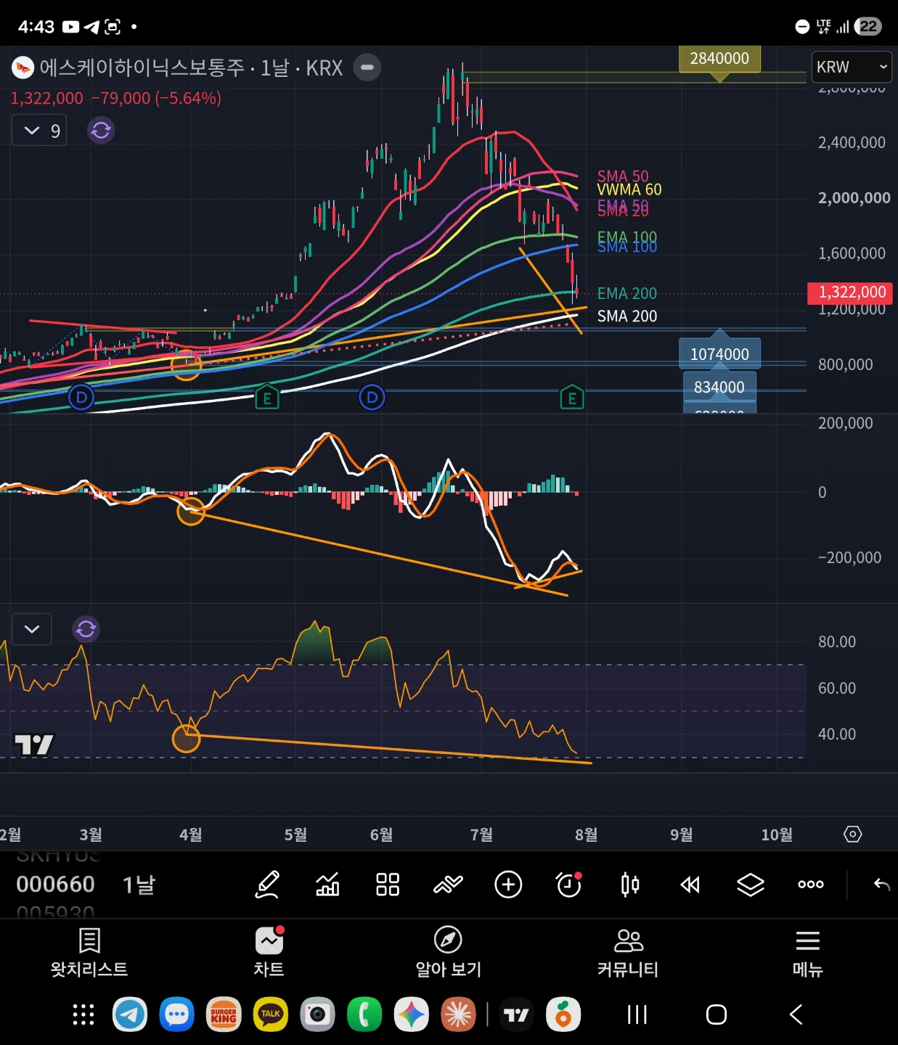Launch the Burger King app
This screenshot has width=898, height=1045.
(x=224, y=1015)
